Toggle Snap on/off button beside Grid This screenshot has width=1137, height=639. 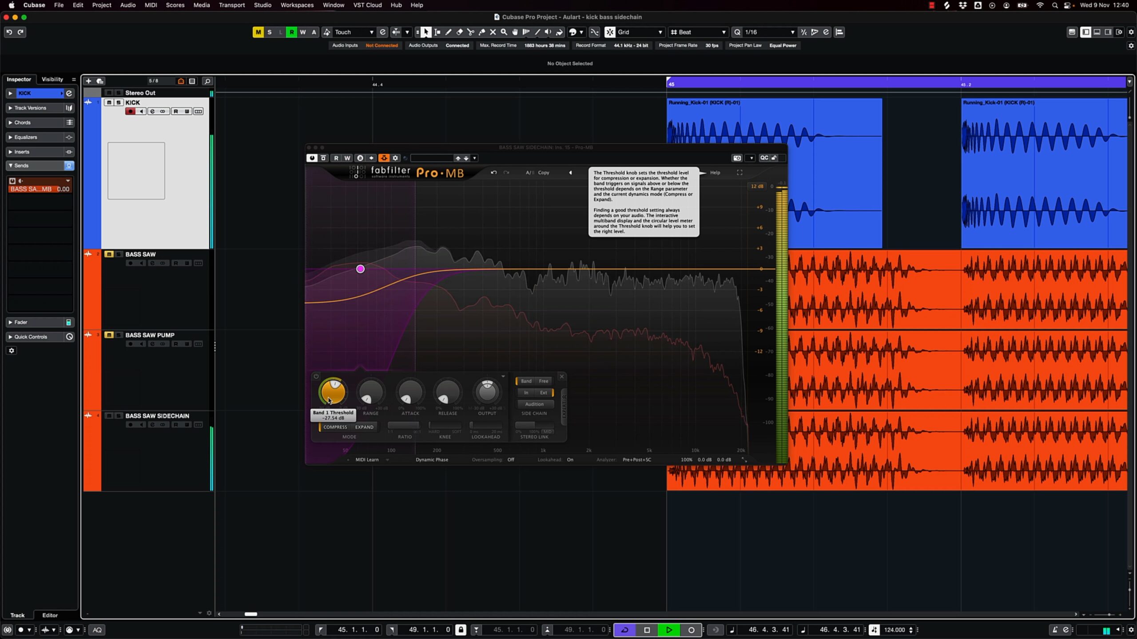[x=610, y=32]
